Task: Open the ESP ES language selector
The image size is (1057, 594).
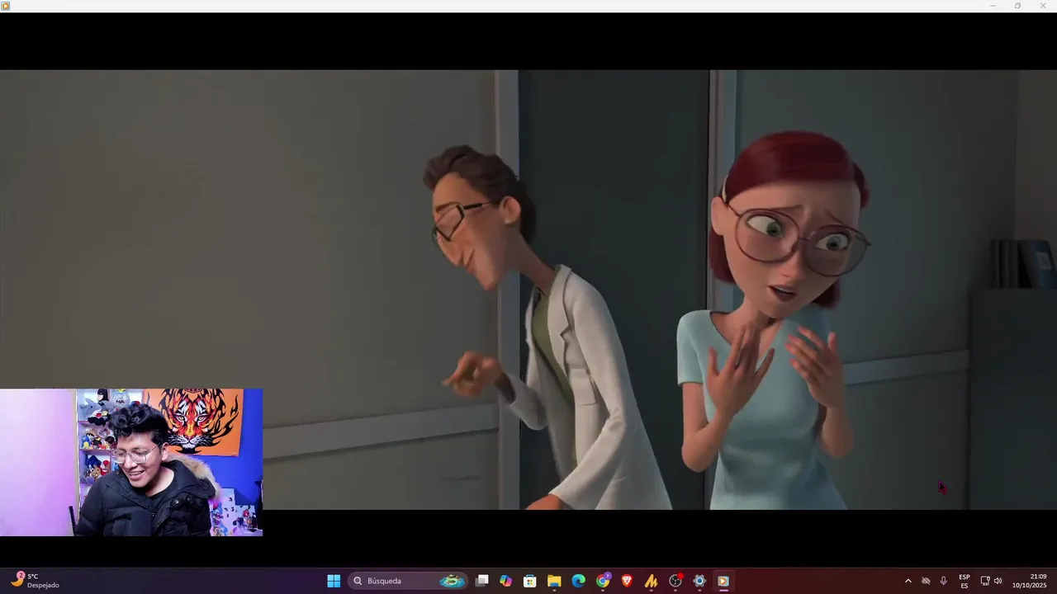Action: click(x=965, y=581)
